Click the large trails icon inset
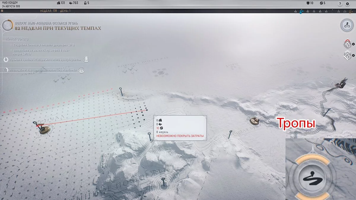This screenshot has height=200, width=356. tap(313, 177)
